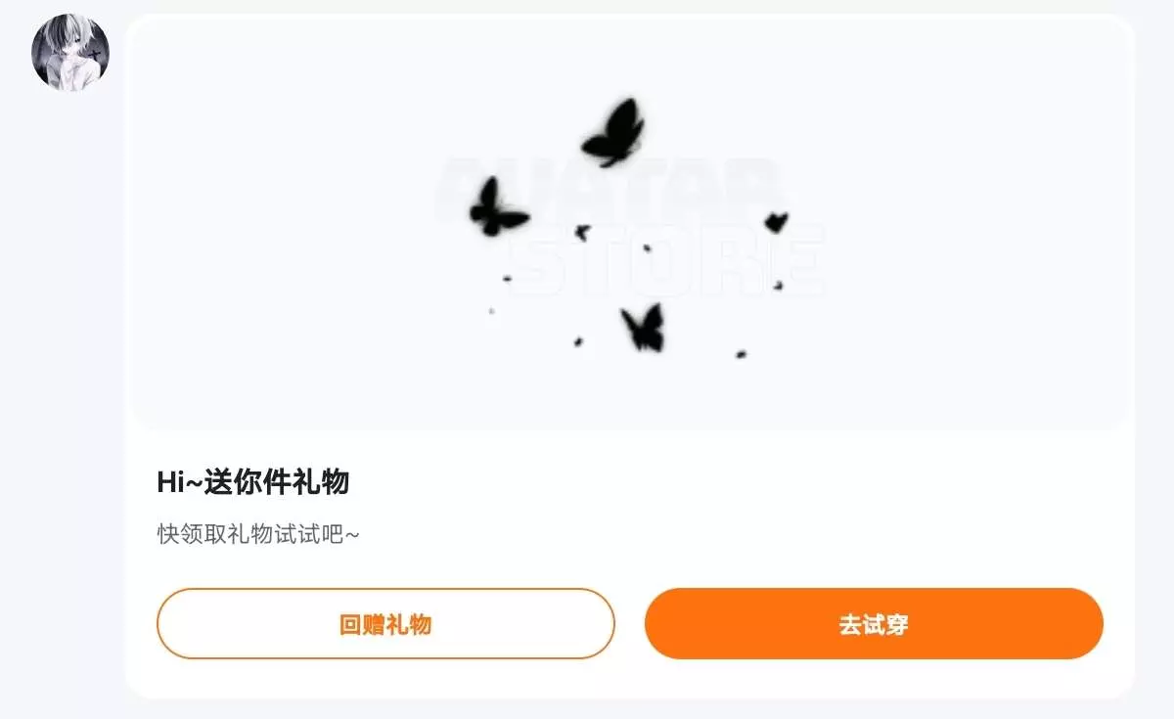Screen dimensions: 1174x719
Task: Click the small butterfly on the right edge of the swarm
Action: [x=776, y=222]
